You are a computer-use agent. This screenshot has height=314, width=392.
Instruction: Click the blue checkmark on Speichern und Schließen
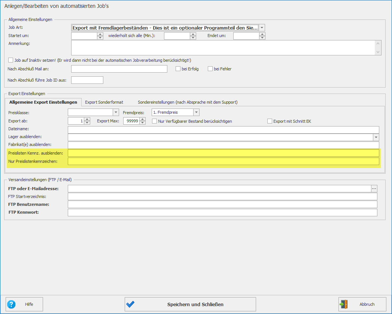point(130,304)
